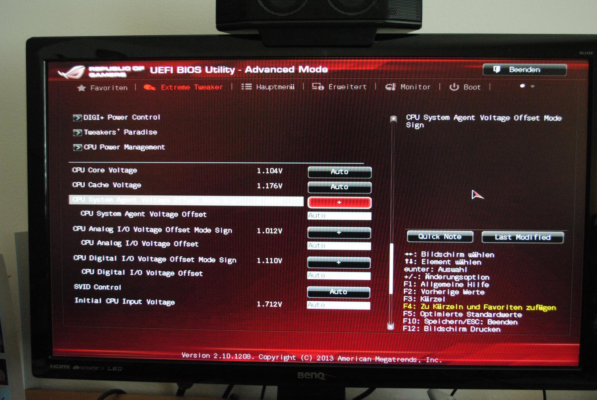Viewport: 597px width, 400px height.
Task: Expand the Tweakers' Paradise submenu
Action: [115, 132]
